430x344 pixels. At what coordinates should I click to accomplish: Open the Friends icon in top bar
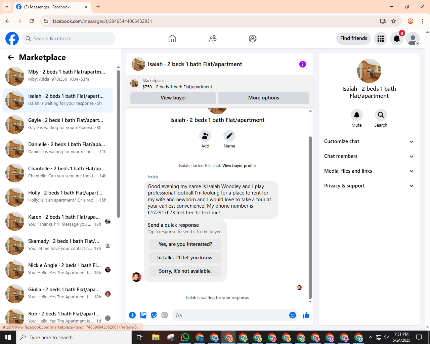click(213, 39)
